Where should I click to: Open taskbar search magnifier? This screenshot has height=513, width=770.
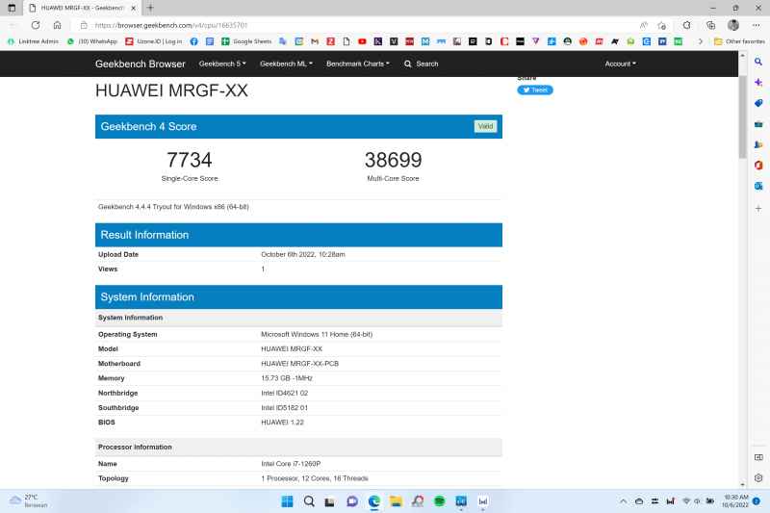[x=309, y=501]
